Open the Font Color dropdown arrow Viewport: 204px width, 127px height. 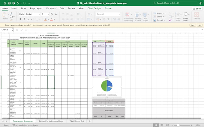coord(54,19)
